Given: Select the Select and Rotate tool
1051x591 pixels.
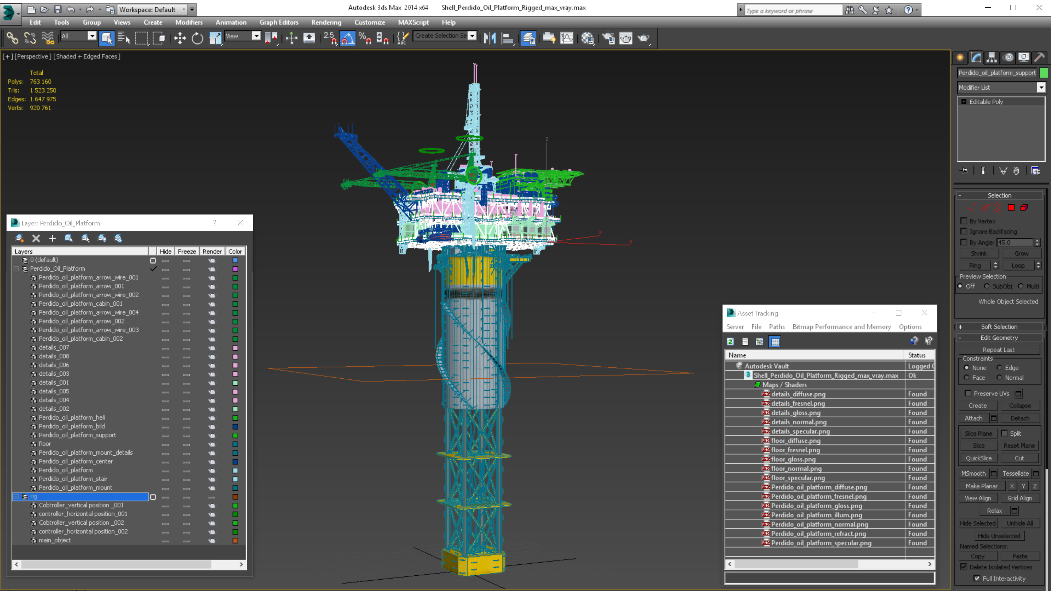Looking at the screenshot, I should tap(197, 38).
